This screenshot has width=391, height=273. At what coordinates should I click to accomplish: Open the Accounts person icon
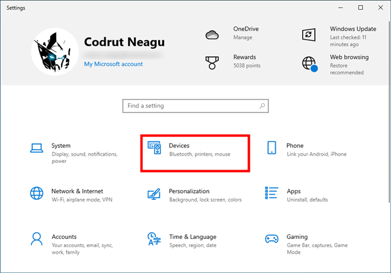pos(37,239)
